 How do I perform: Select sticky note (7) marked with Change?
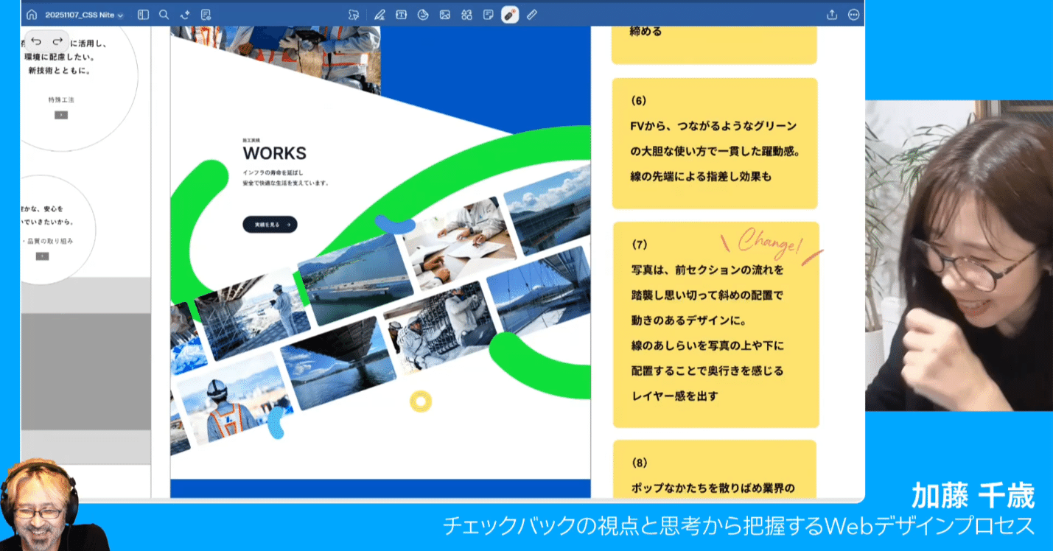pyautogui.click(x=715, y=324)
